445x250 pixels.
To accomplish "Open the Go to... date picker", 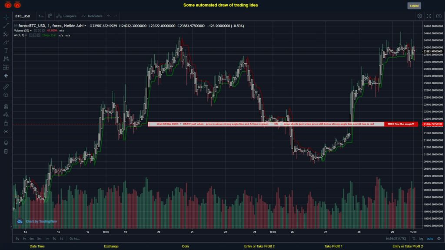I will click(75, 239).
